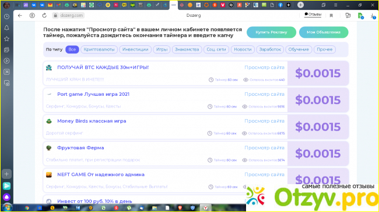Click Просмотр сайта for Money Birds

coord(264,121)
